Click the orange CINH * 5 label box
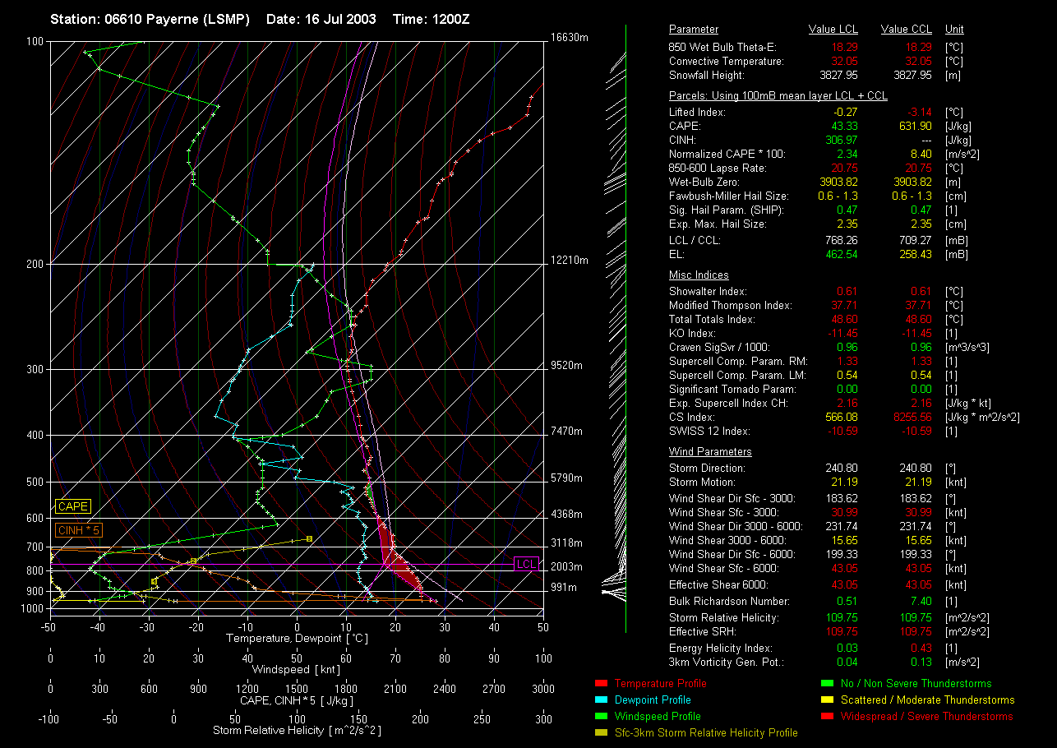 pos(78,530)
